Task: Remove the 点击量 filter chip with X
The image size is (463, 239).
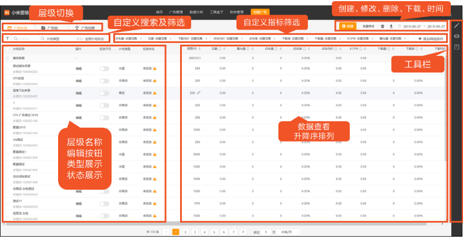Action: [x=141, y=38]
